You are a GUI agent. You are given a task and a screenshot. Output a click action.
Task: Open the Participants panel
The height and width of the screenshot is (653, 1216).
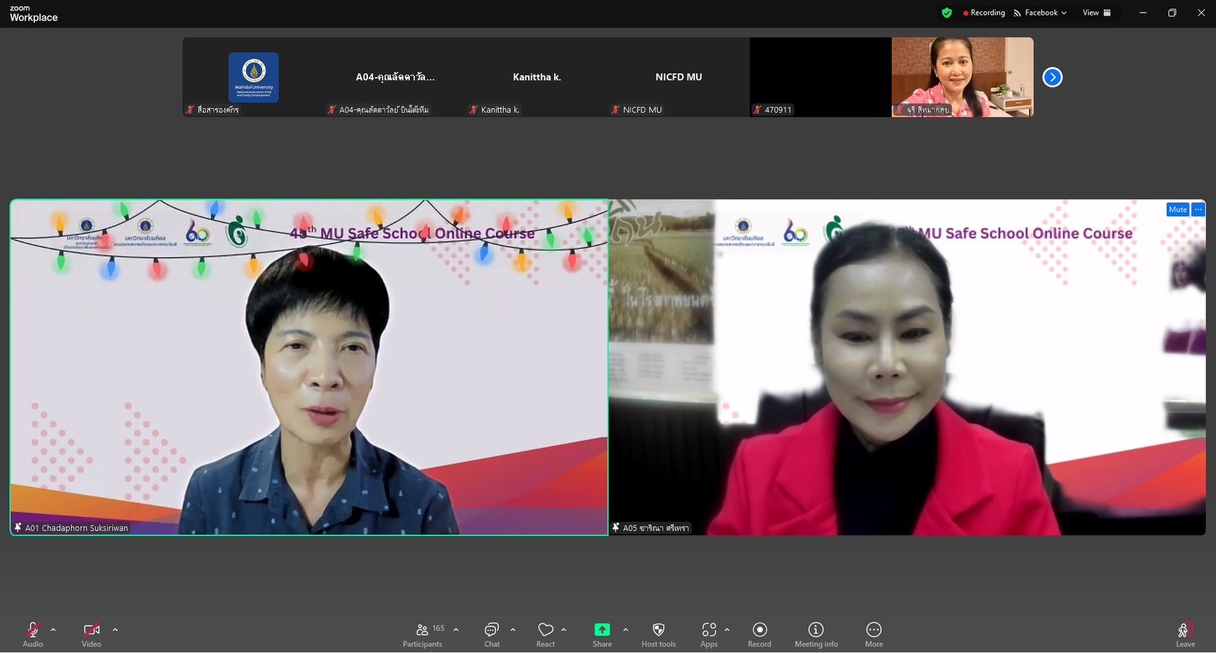pos(422,630)
